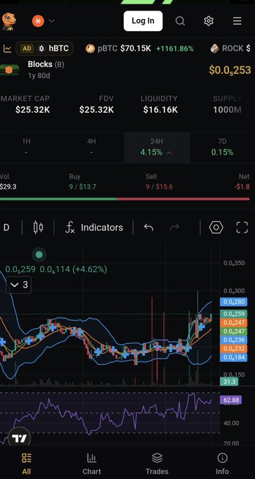
Task: Tap the market cap value $25.32K
Action: pos(32,110)
